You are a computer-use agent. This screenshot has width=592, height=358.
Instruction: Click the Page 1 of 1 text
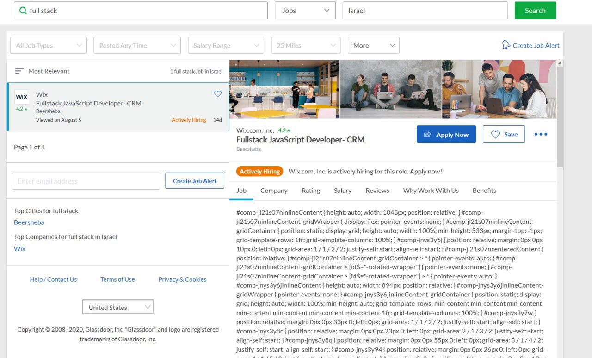coord(29,147)
